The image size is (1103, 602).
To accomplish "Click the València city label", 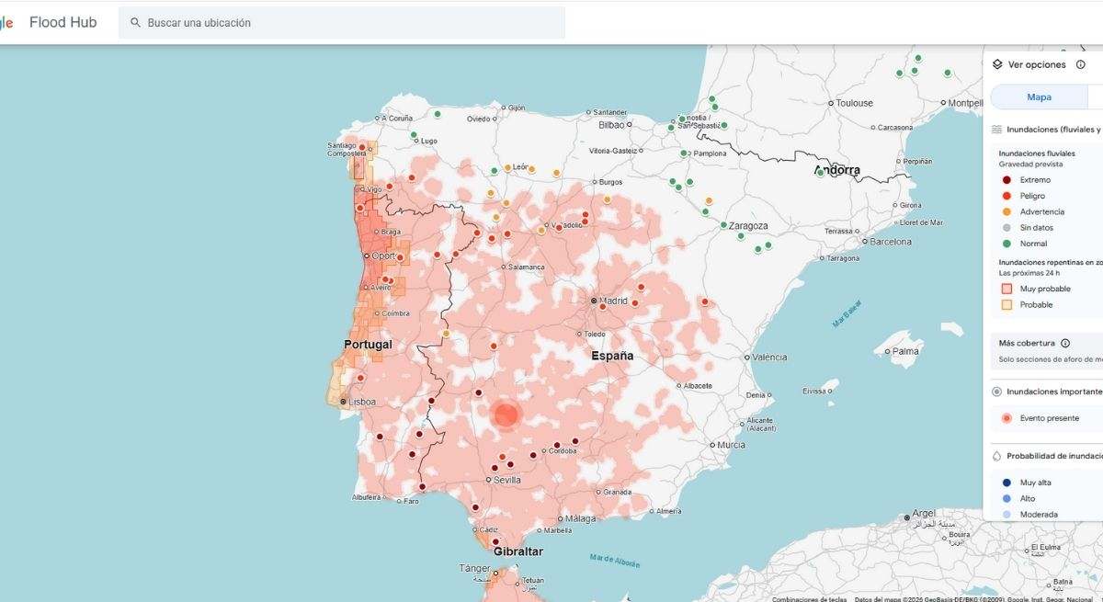I will click(769, 357).
